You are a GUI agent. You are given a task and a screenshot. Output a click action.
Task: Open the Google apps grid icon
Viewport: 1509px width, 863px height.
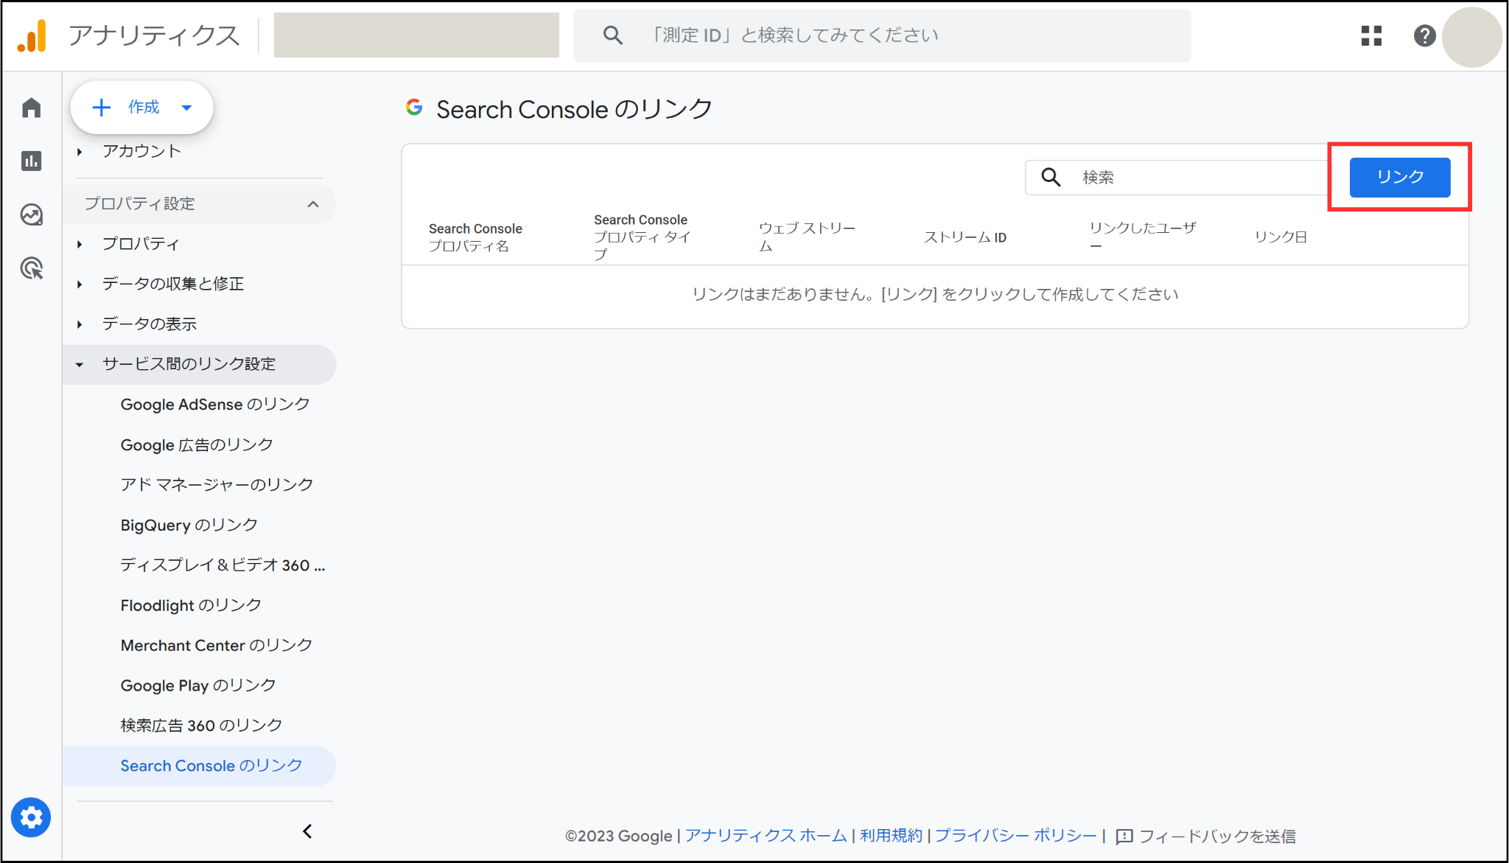(x=1371, y=35)
